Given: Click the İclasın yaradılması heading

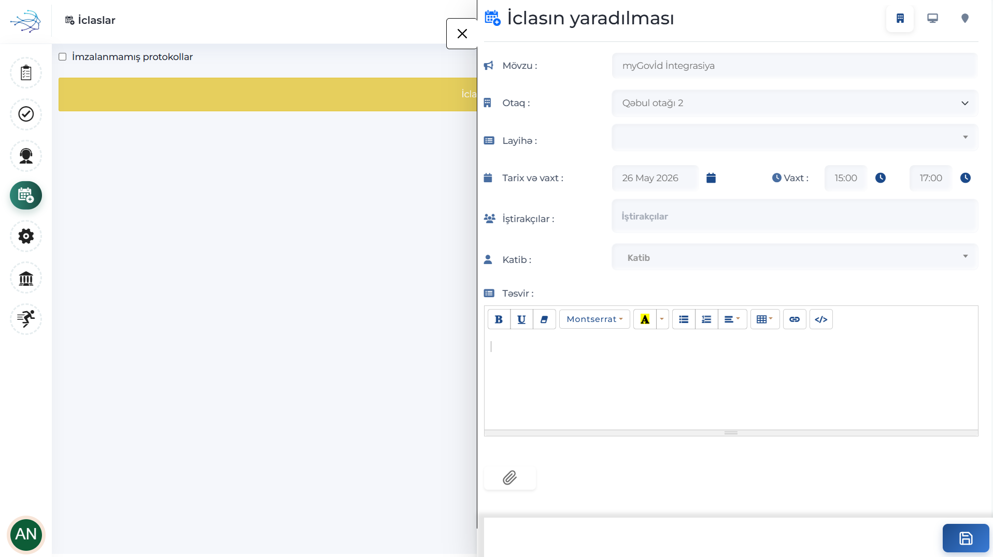Looking at the screenshot, I should pos(590,18).
